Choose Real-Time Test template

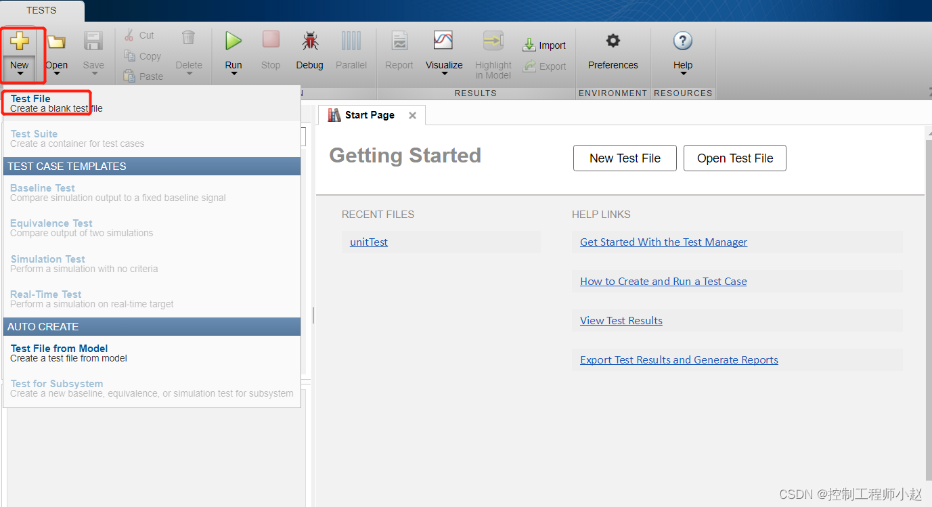point(152,299)
